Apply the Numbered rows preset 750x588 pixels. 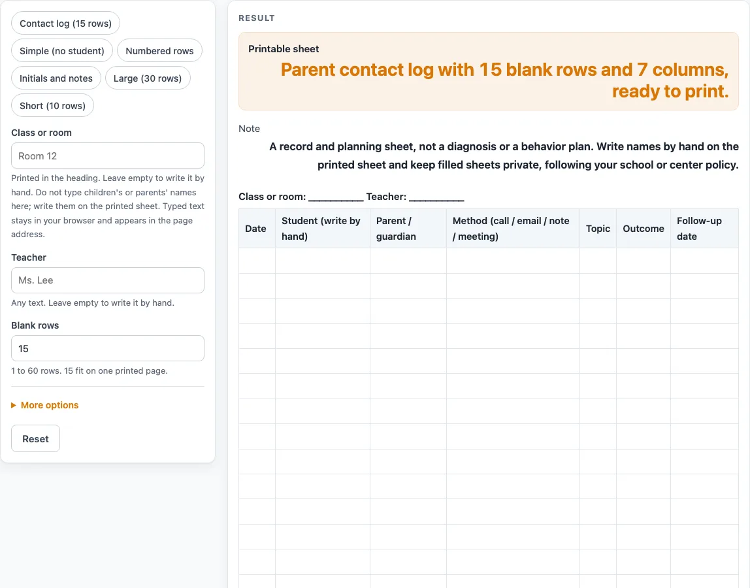(x=159, y=51)
